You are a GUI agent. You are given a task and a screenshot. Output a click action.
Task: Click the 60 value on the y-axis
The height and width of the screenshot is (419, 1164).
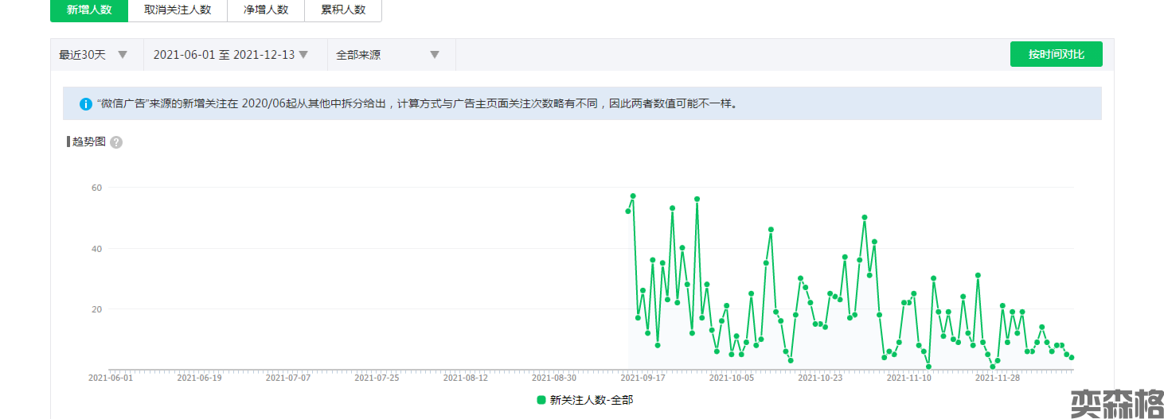pos(97,188)
